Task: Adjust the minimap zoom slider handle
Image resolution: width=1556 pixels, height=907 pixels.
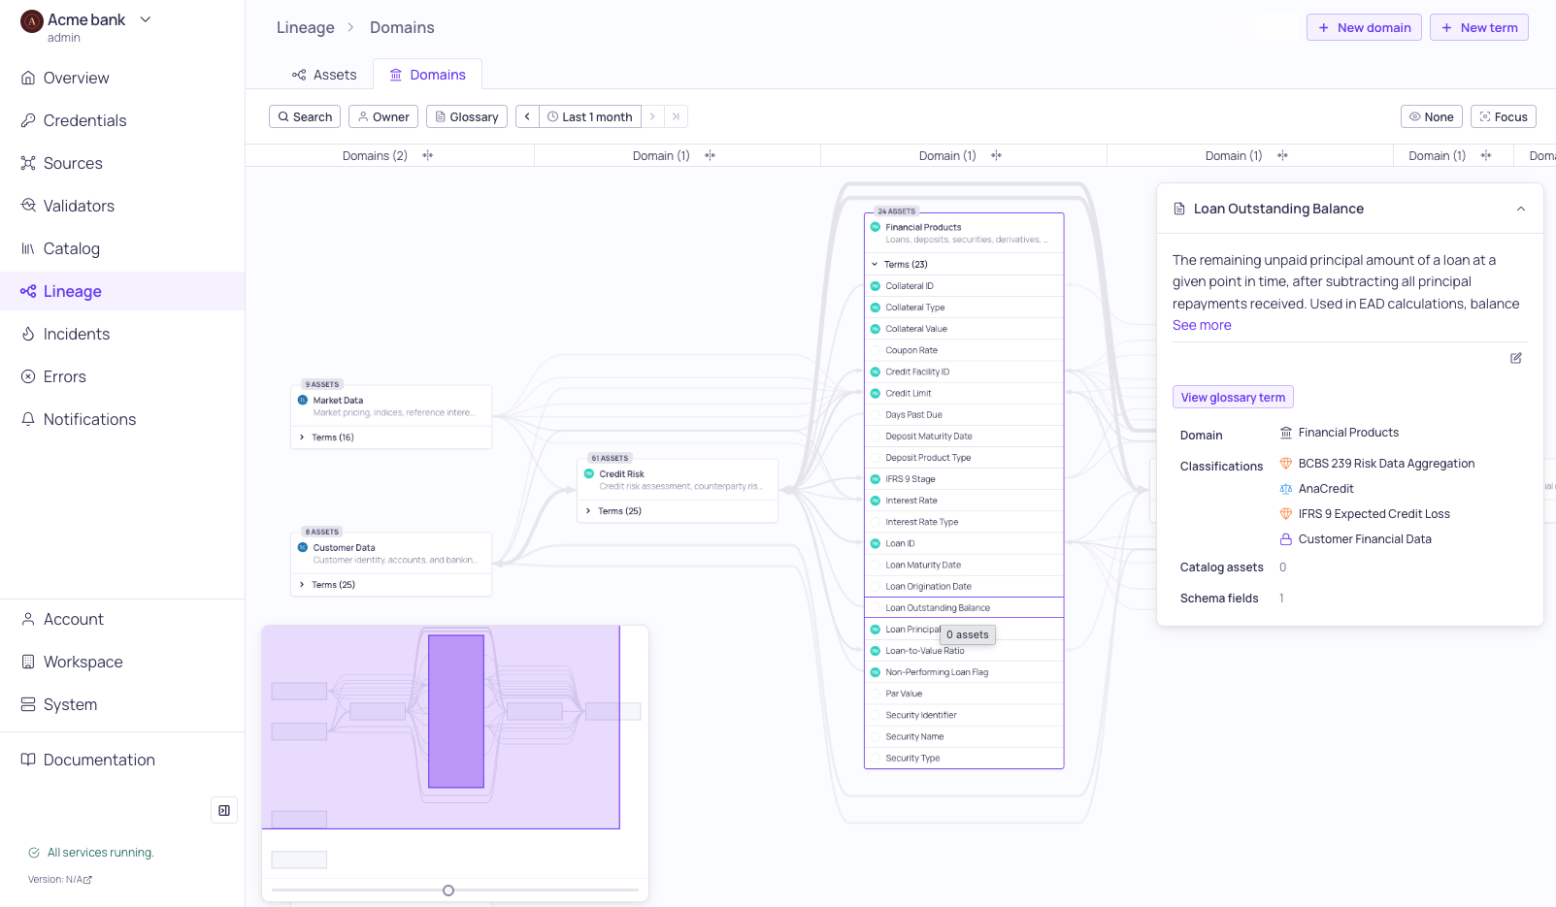Action: click(x=448, y=891)
